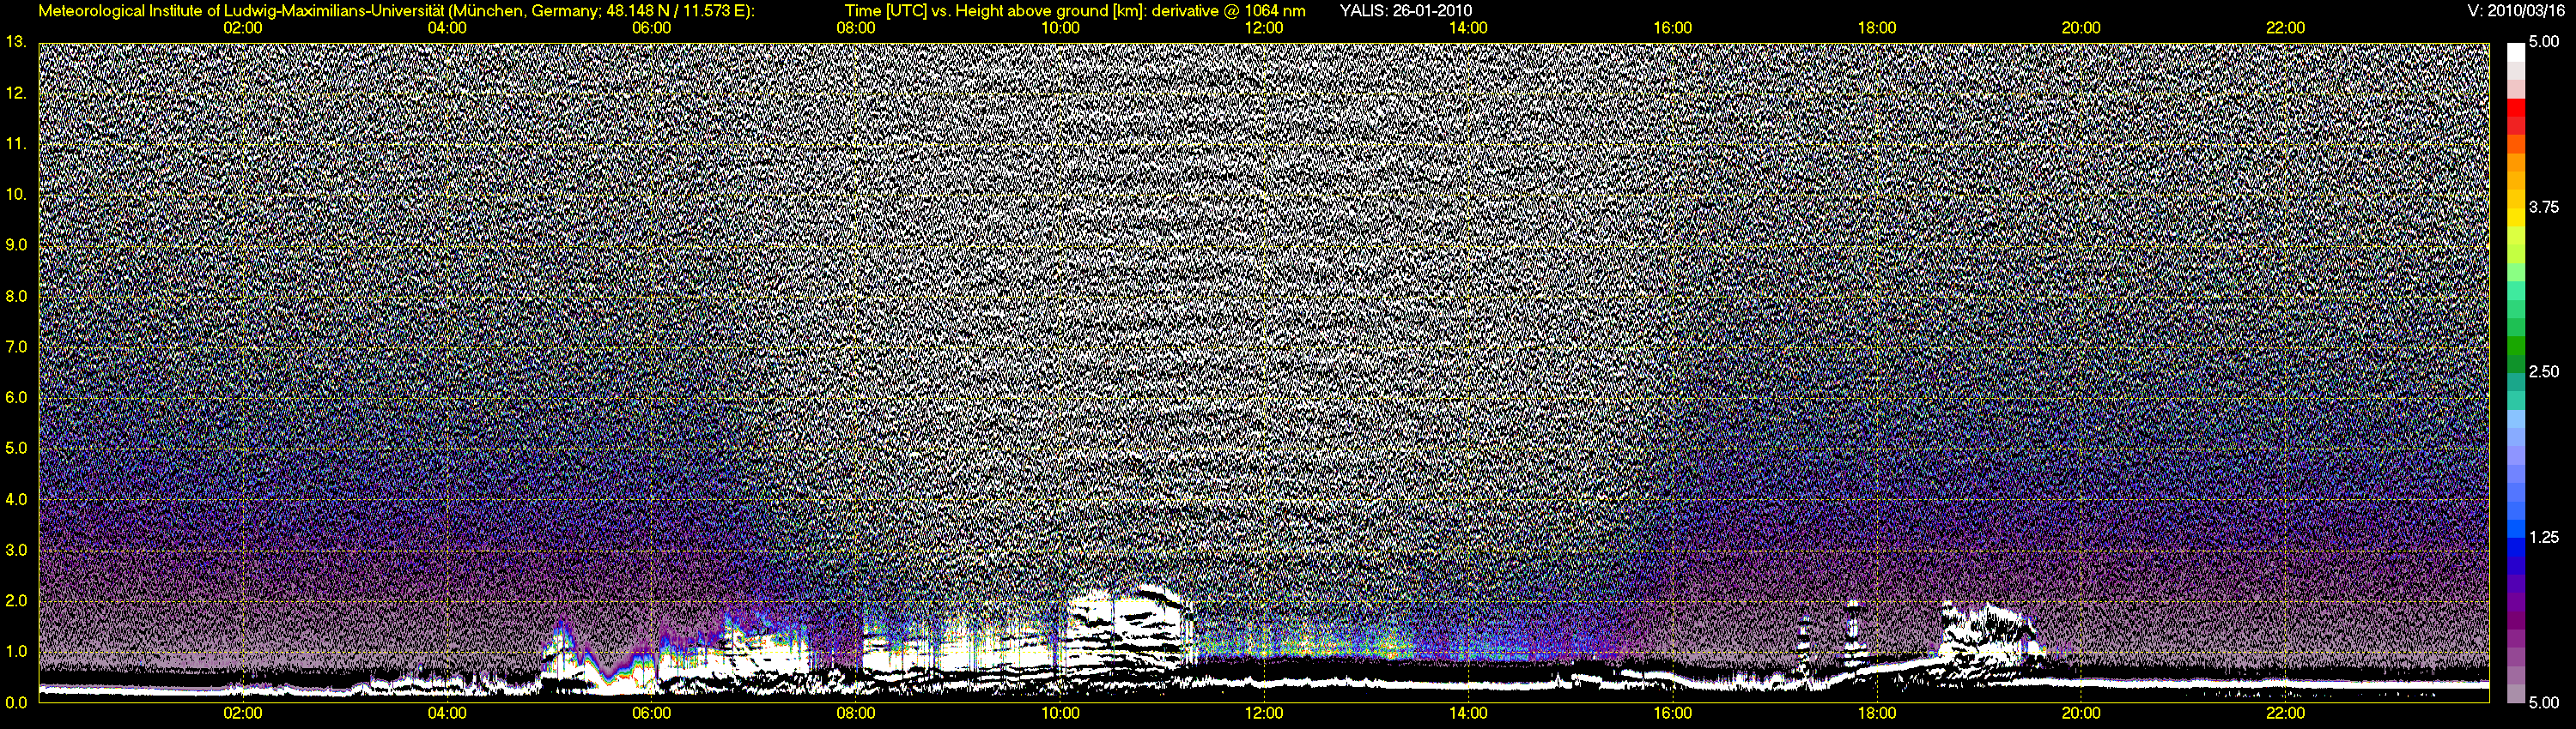This screenshot has width=2576, height=729.
Task: Click the 5.00 label below the colorbar
Action: click(2543, 702)
